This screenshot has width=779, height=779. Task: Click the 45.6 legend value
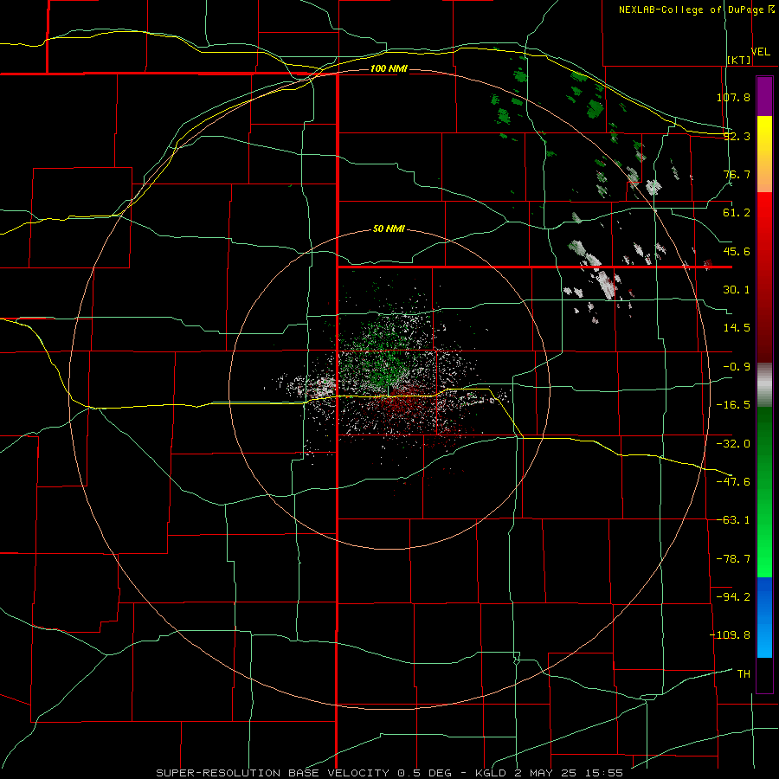point(737,251)
